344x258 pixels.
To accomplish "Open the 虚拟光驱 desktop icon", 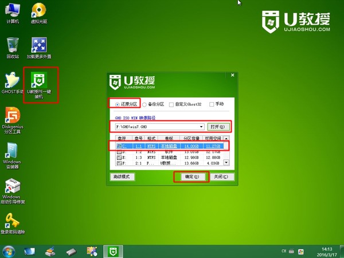I will (39, 13).
